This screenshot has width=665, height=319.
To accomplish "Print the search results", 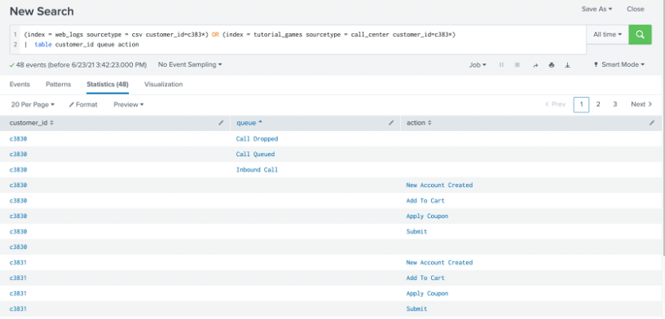I will coord(552,65).
